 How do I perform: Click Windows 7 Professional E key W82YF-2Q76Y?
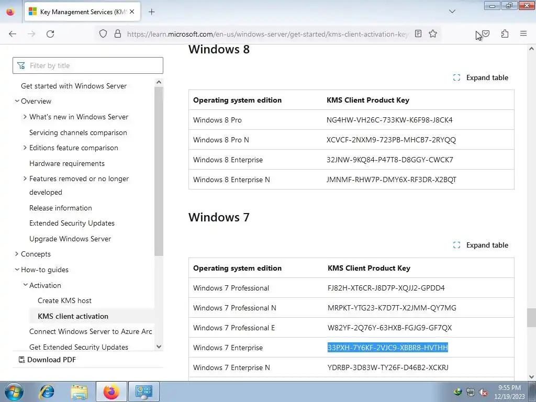[389, 328]
